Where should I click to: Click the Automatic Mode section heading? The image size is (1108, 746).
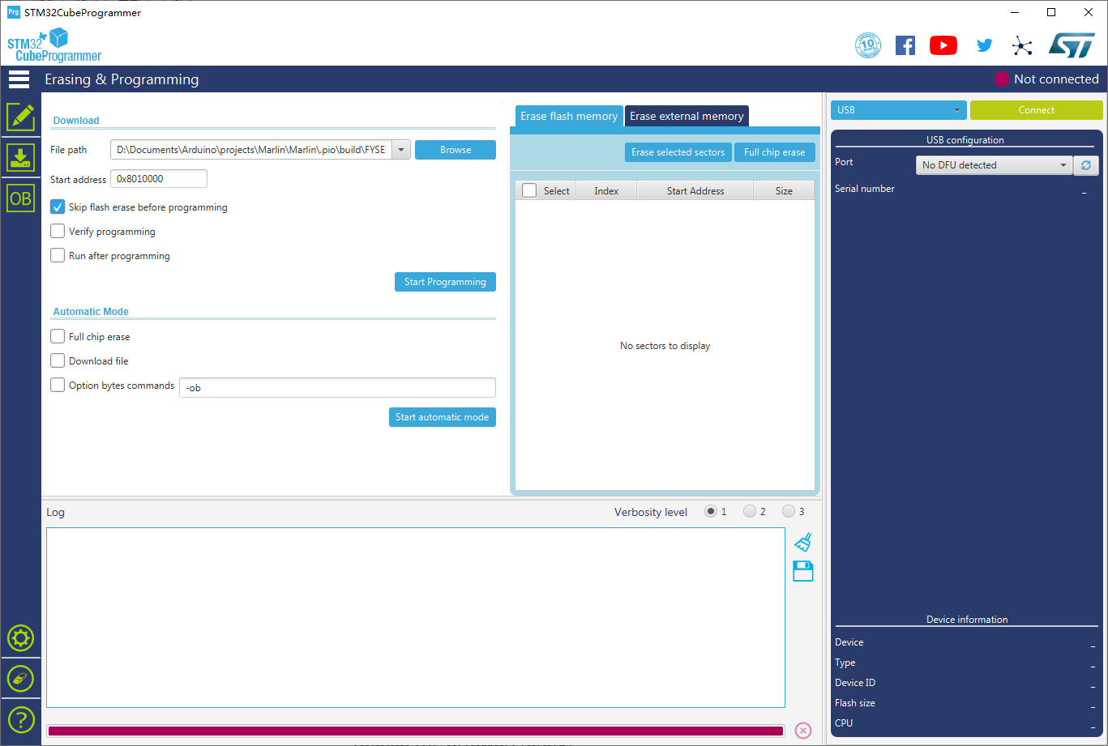[x=91, y=312]
